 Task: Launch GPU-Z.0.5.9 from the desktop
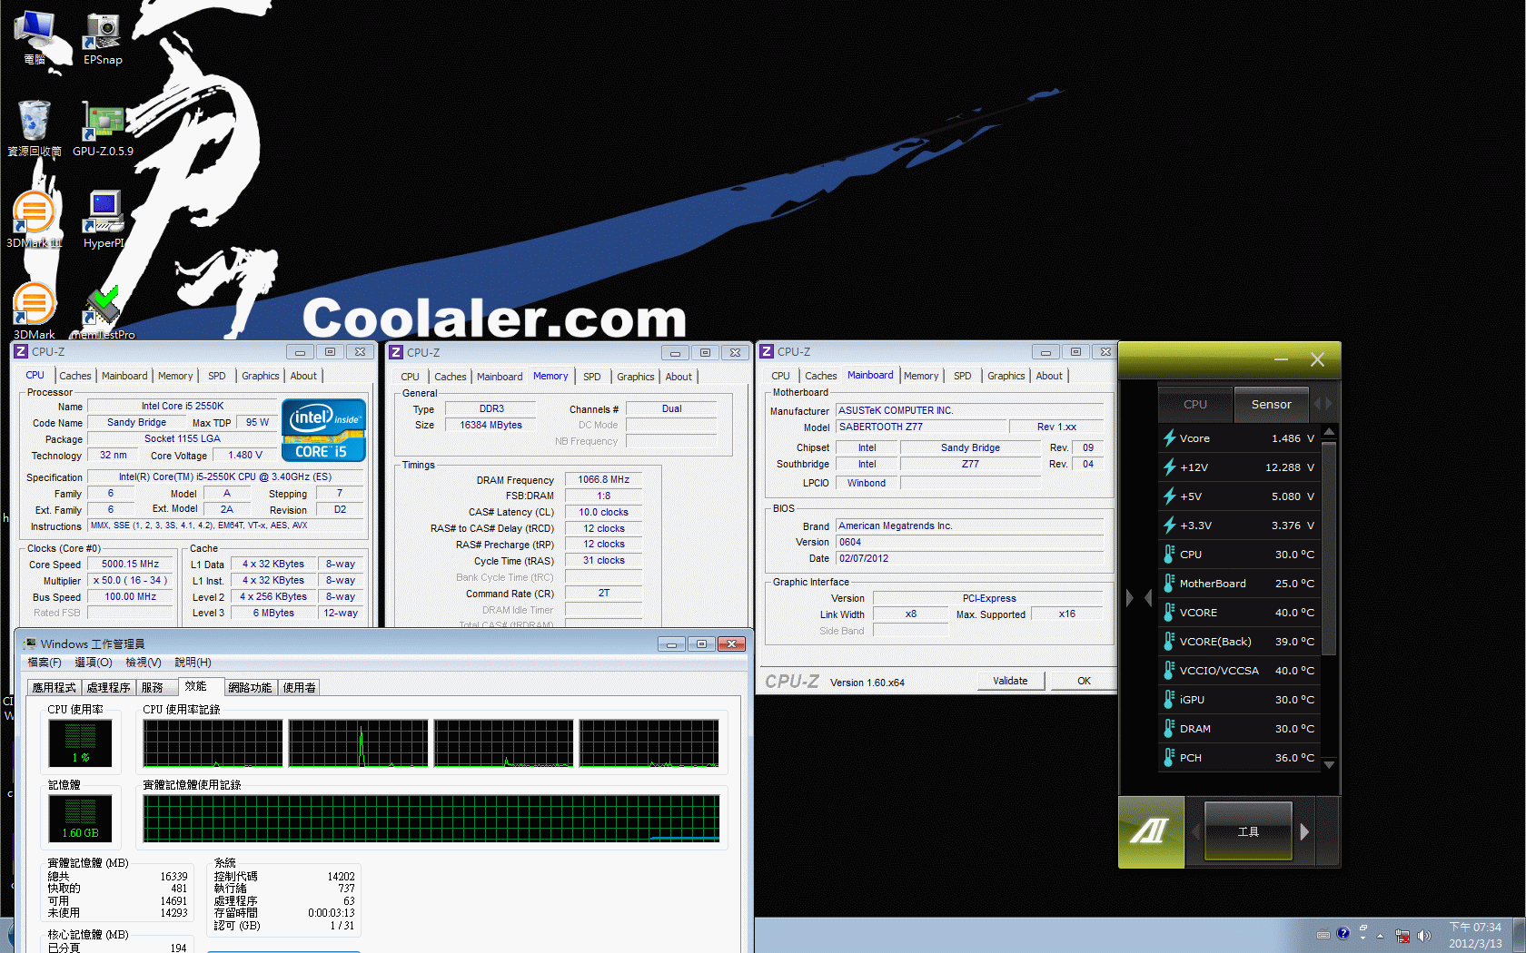pos(103,128)
